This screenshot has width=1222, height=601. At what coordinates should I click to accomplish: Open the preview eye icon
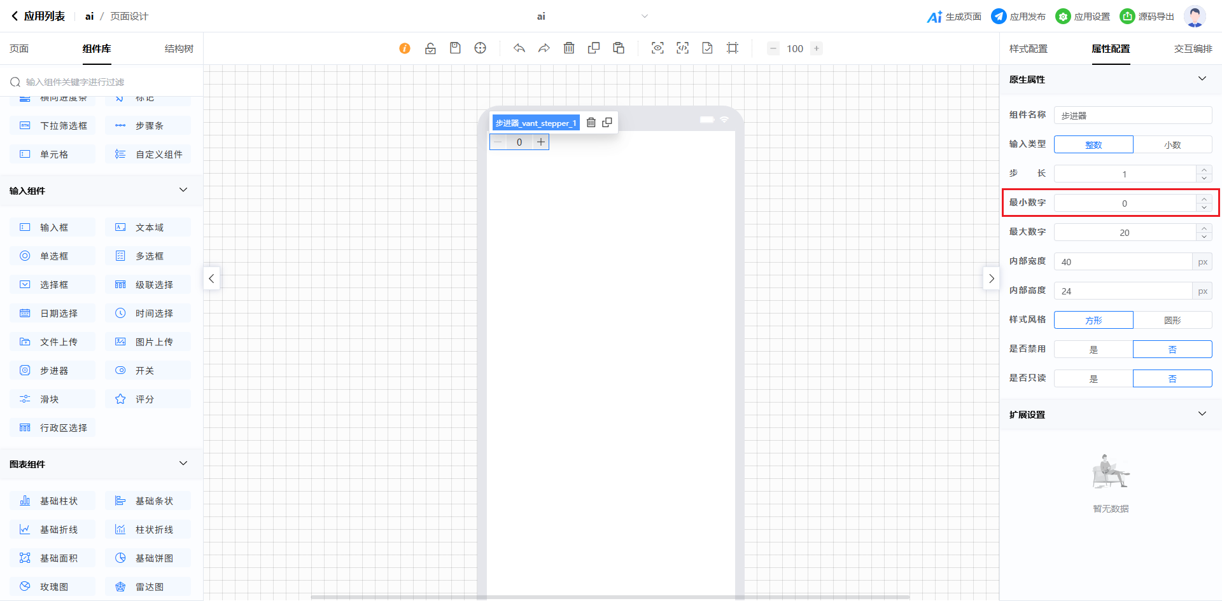point(657,48)
